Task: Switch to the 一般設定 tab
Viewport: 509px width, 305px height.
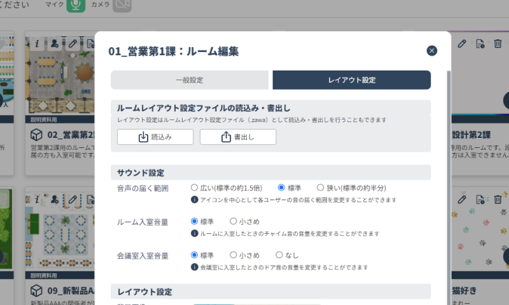Action: (x=189, y=80)
